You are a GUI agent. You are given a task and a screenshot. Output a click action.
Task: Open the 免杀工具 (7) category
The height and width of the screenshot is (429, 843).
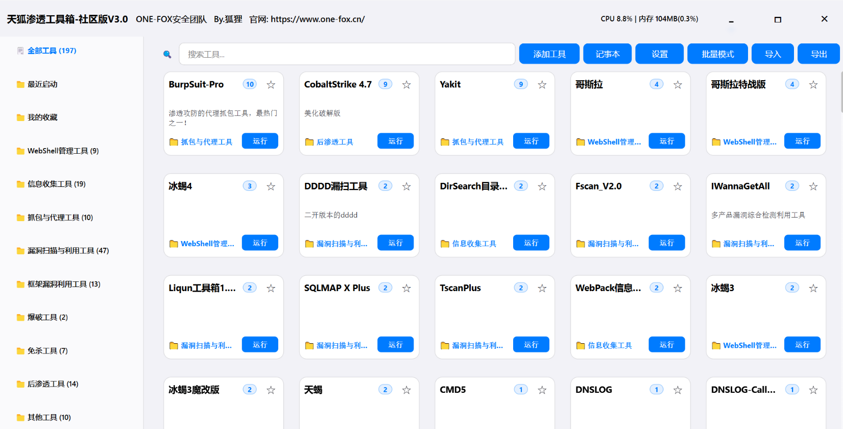(x=47, y=351)
